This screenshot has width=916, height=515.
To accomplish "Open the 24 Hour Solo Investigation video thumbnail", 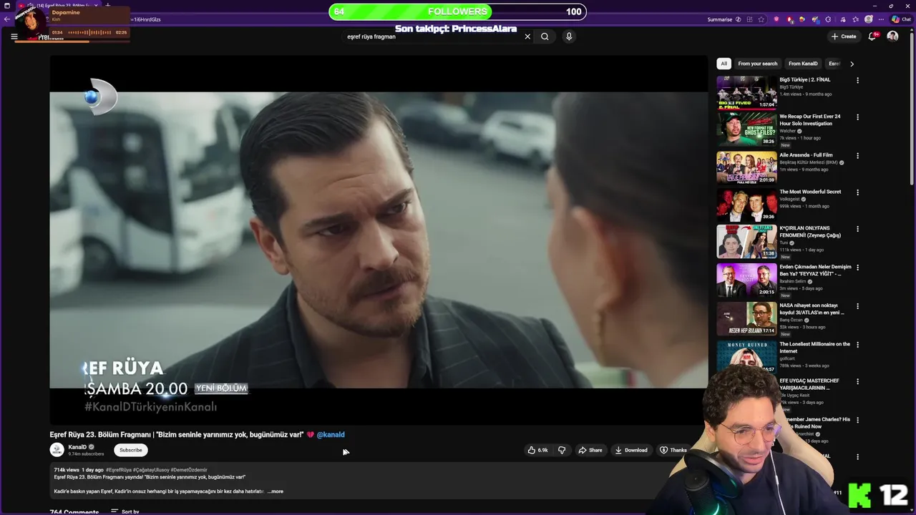I will 746,129.
